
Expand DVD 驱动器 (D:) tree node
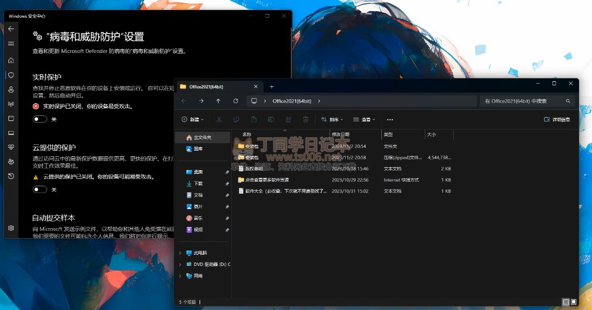[180, 264]
